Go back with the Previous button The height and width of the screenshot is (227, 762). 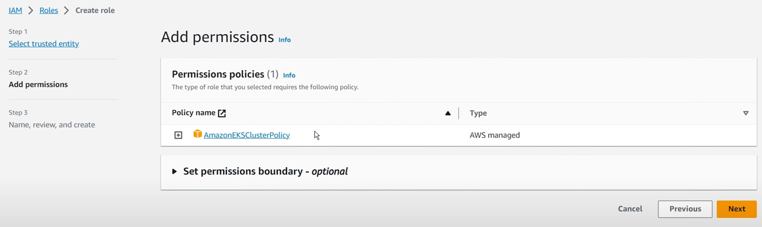[x=685, y=209]
